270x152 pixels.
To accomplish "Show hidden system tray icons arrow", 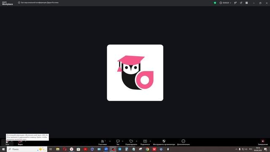I will pyautogui.click(x=236, y=149).
